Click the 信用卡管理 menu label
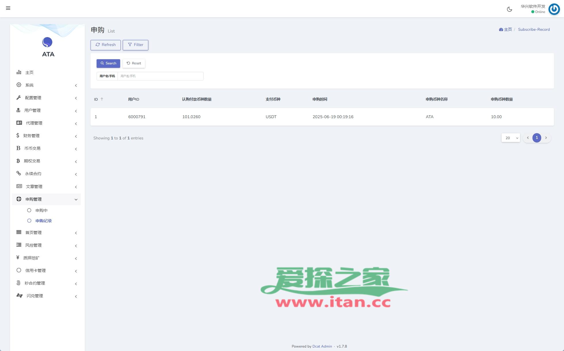The width and height of the screenshot is (564, 351). pyautogui.click(x=35, y=271)
